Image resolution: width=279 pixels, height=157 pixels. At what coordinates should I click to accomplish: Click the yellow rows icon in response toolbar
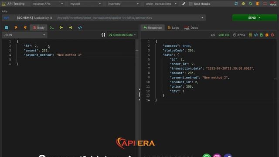(x=250, y=35)
